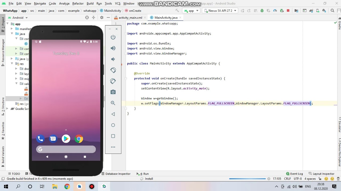
Task: Tap the emulator sidebar Back triangle
Action: 113,114
